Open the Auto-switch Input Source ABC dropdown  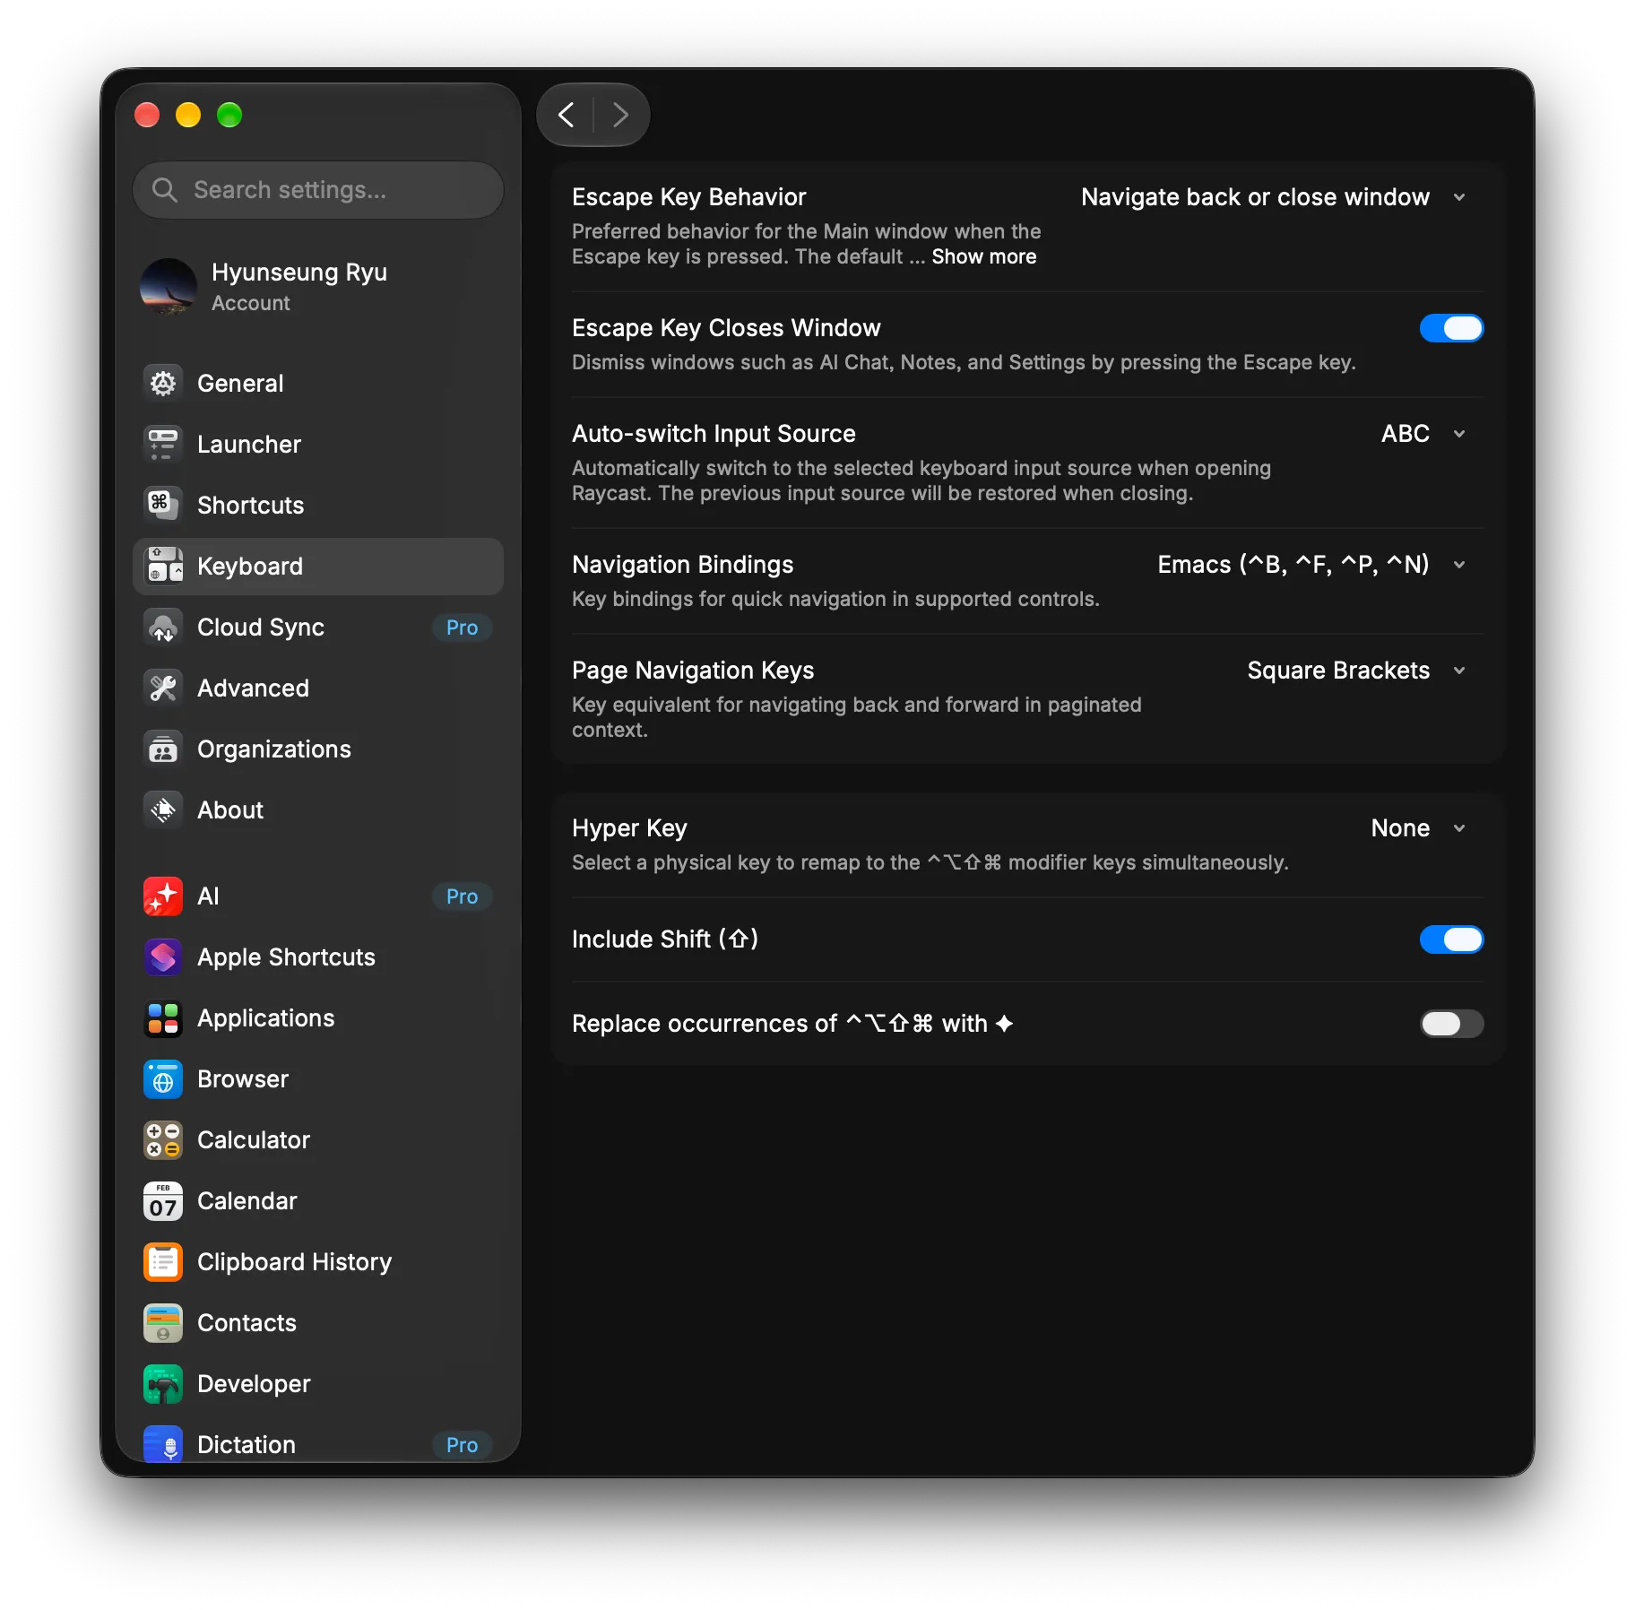1423,434
